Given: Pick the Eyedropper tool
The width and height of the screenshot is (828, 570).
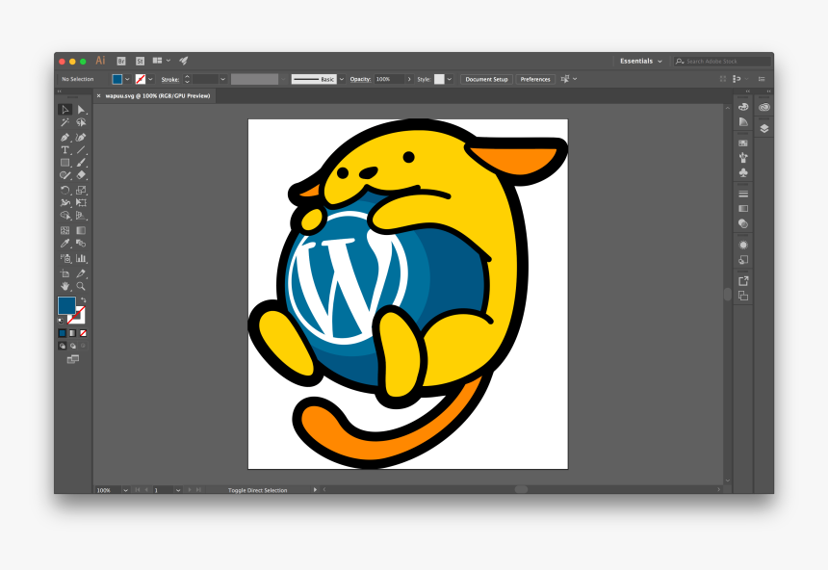Looking at the screenshot, I should [65, 244].
